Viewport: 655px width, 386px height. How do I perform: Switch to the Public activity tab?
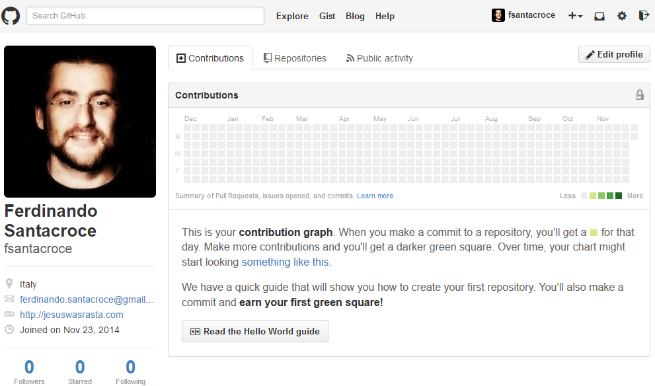click(379, 58)
